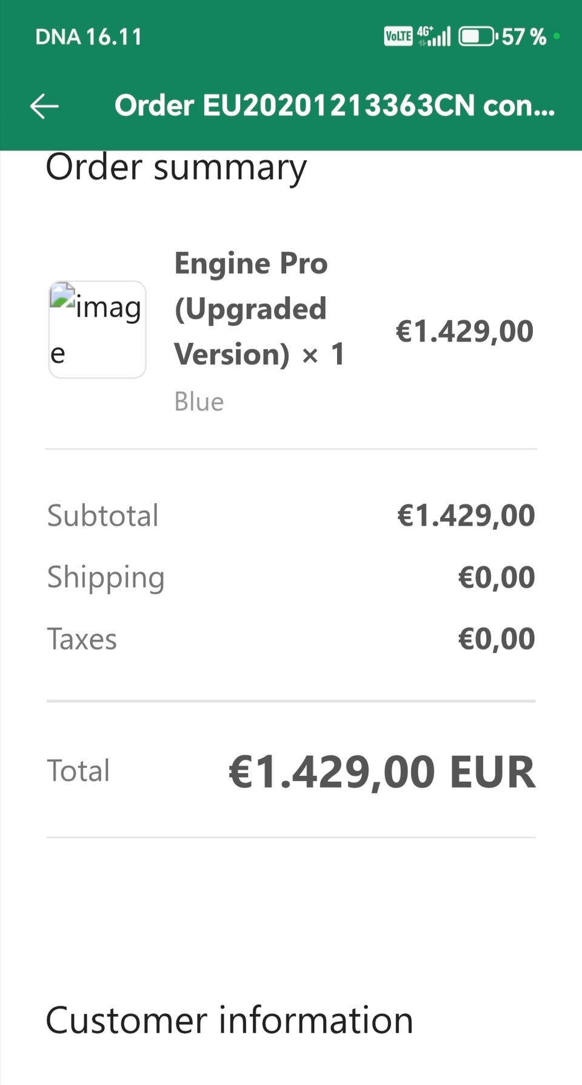Tap the product price €1.429,00
This screenshot has height=1085, width=582.
point(464,331)
